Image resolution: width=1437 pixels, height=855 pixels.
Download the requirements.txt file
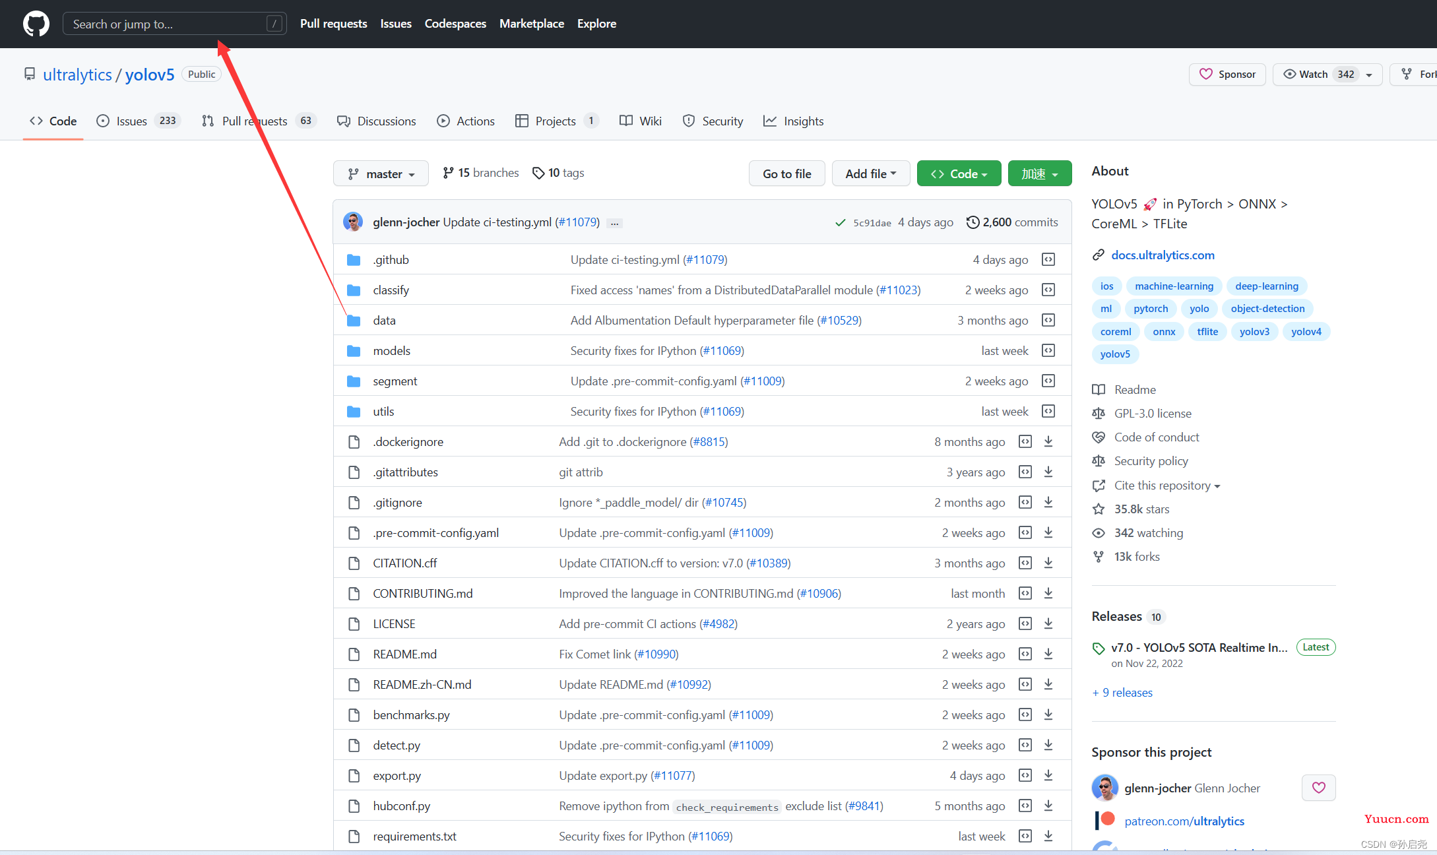pos(1048,837)
